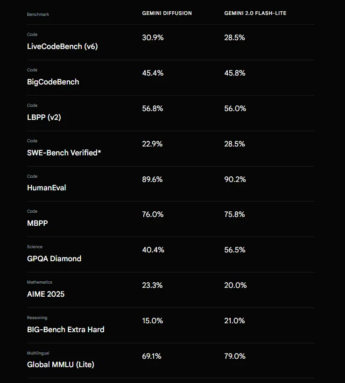Select the BIG-Bench Extra Hard benchmark name
The image size is (345, 383).
(x=65, y=329)
